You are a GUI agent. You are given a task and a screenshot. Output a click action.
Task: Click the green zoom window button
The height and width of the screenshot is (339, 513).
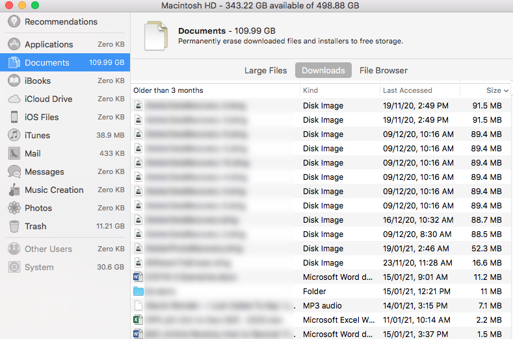click(34, 5)
